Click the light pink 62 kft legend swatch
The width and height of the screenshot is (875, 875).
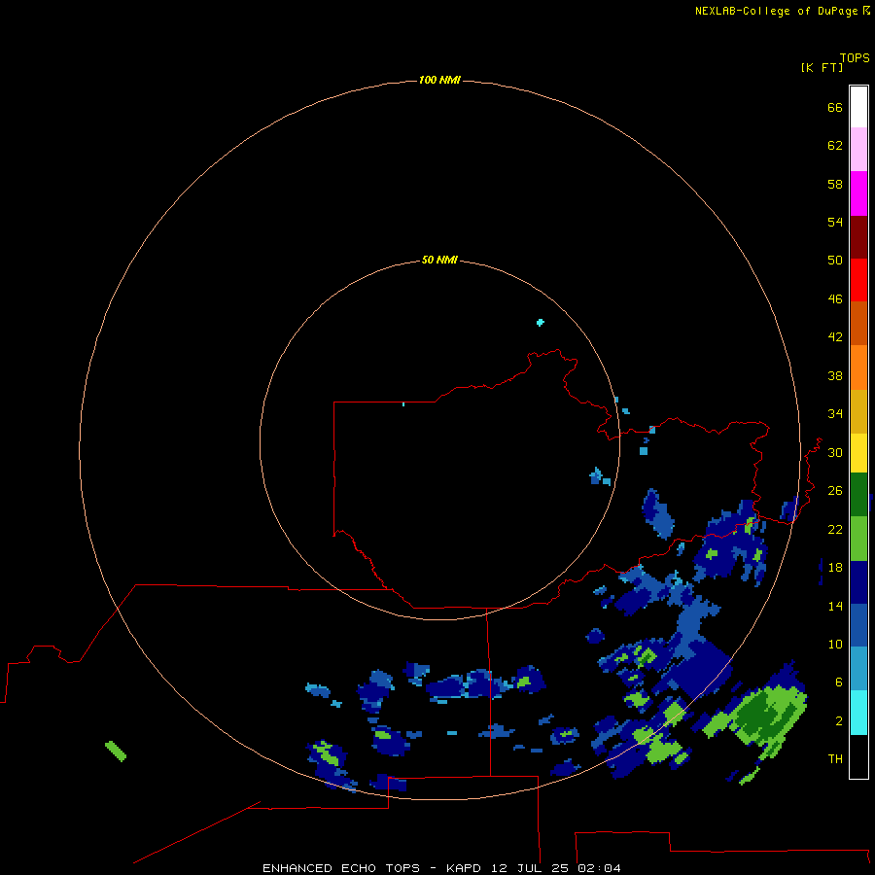coord(858,149)
